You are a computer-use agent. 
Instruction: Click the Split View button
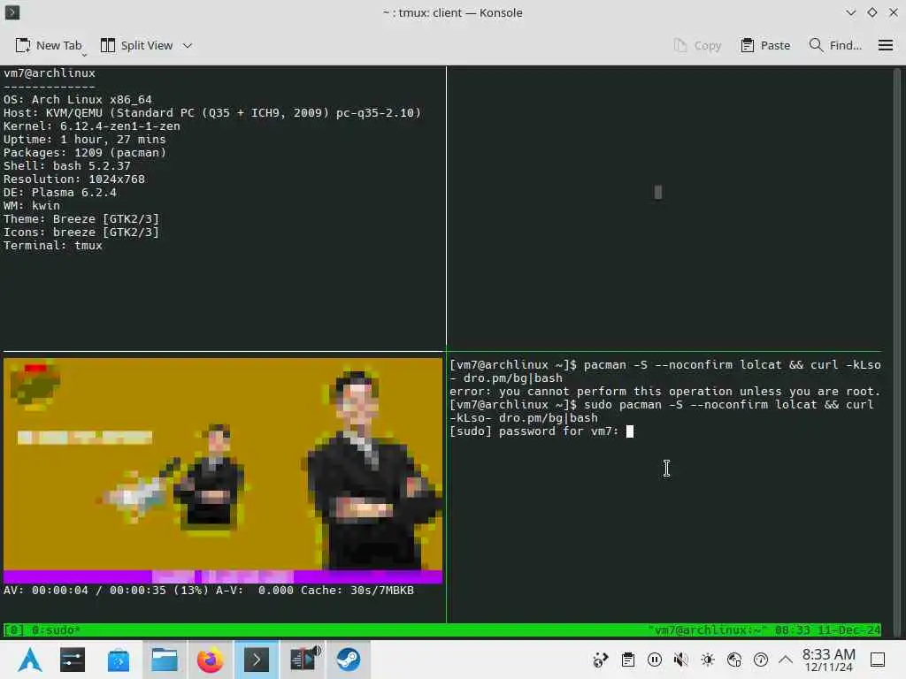tap(137, 45)
